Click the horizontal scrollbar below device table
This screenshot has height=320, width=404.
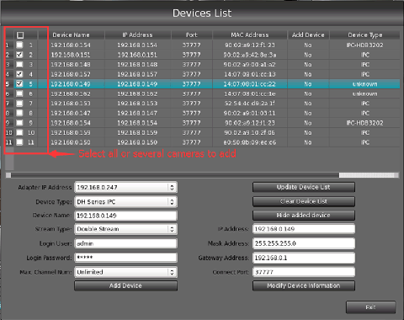(x=202, y=175)
